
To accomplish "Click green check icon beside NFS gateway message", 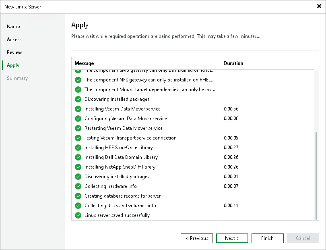I will pos(78,80).
